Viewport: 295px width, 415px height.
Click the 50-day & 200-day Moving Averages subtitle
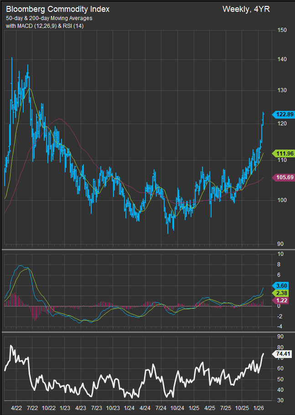49,18
